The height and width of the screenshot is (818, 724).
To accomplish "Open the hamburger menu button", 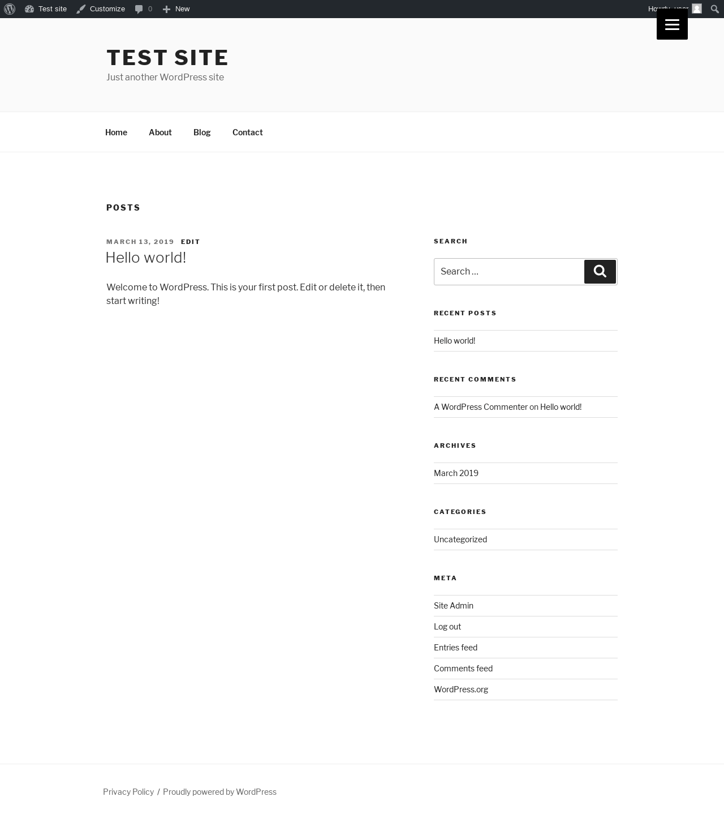I will [672, 24].
